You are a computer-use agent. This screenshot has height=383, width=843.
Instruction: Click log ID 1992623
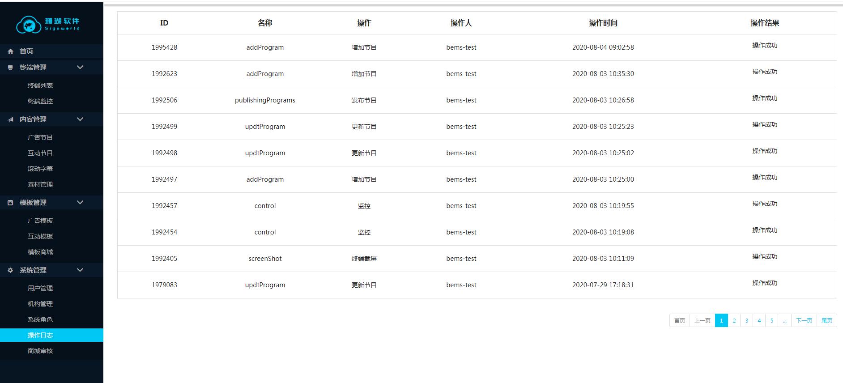[164, 74]
